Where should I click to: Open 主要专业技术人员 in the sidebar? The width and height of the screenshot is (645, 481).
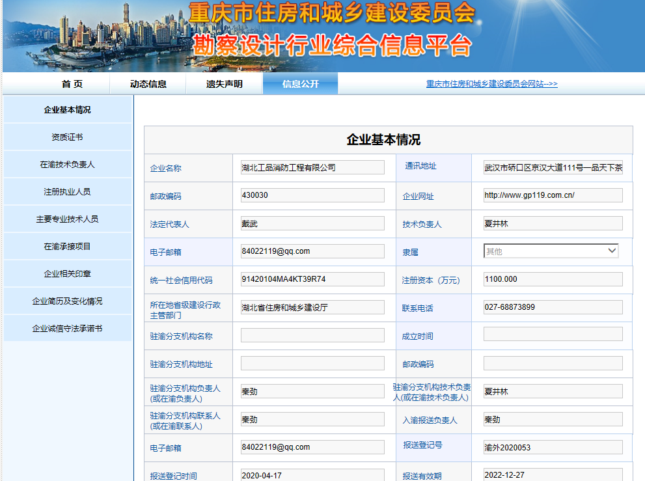tap(68, 219)
